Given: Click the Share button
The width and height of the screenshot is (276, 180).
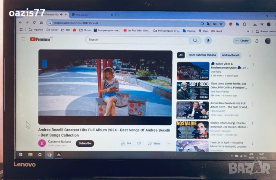Looking at the screenshot, I should pyautogui.click(x=154, y=143).
